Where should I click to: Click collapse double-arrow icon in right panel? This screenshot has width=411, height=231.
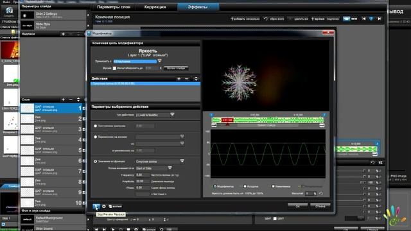coord(380,162)
